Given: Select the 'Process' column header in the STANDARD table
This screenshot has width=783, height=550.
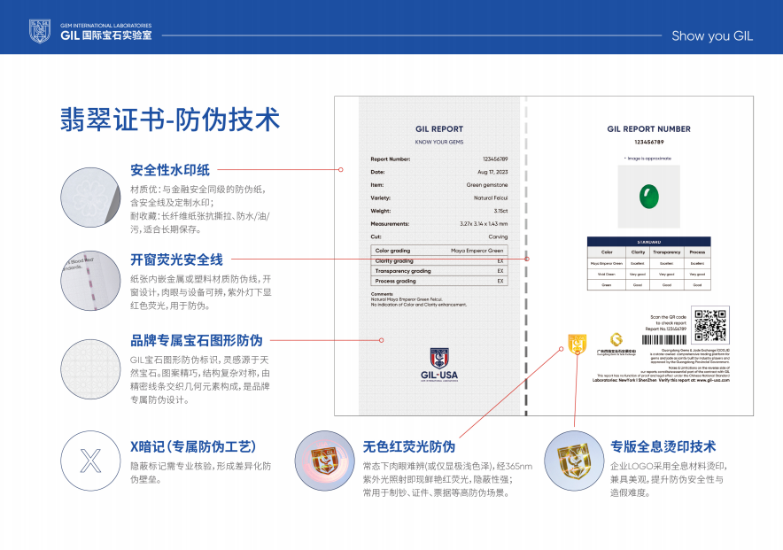Looking at the screenshot, I should click(x=698, y=252).
